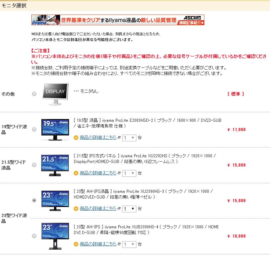Viewport: 276px width, 255px height.
Task: Open the iiyama quality control banner
Action: coord(118,20)
